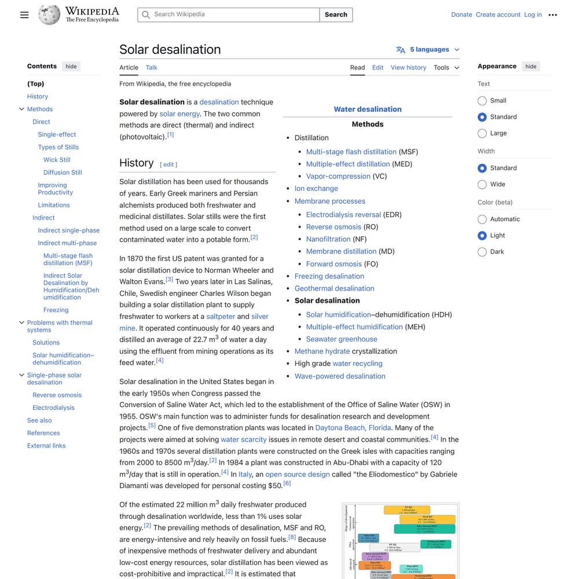Jump to Freezing in Contents

pos(56,310)
